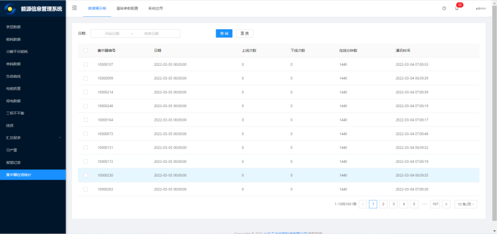Click the 1-10共1661条 total count text
Screen dimensions: 497x234
[x=346, y=204]
